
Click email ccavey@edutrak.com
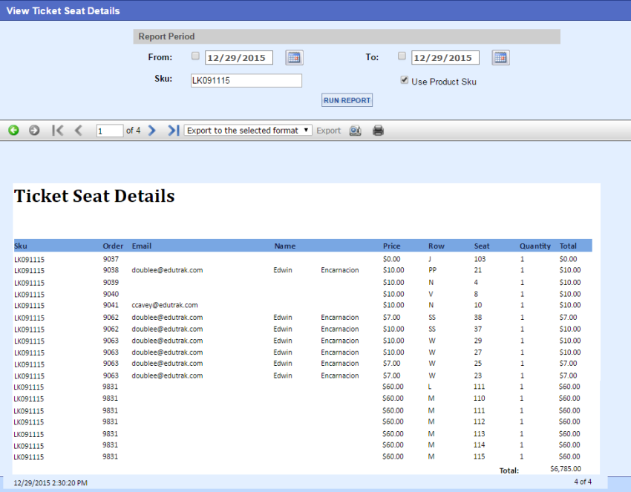[165, 305]
